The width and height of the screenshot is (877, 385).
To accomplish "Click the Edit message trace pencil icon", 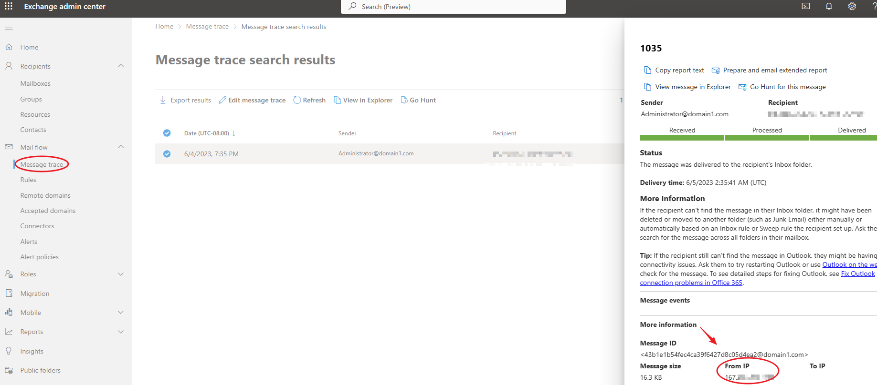I will click(222, 100).
